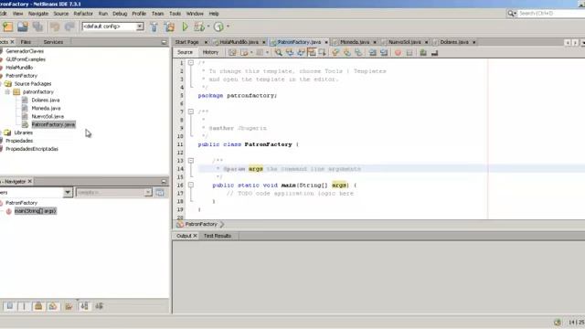Click the Comment editor toolbar icon
This screenshot has height=329, width=585.
pos(423,53)
